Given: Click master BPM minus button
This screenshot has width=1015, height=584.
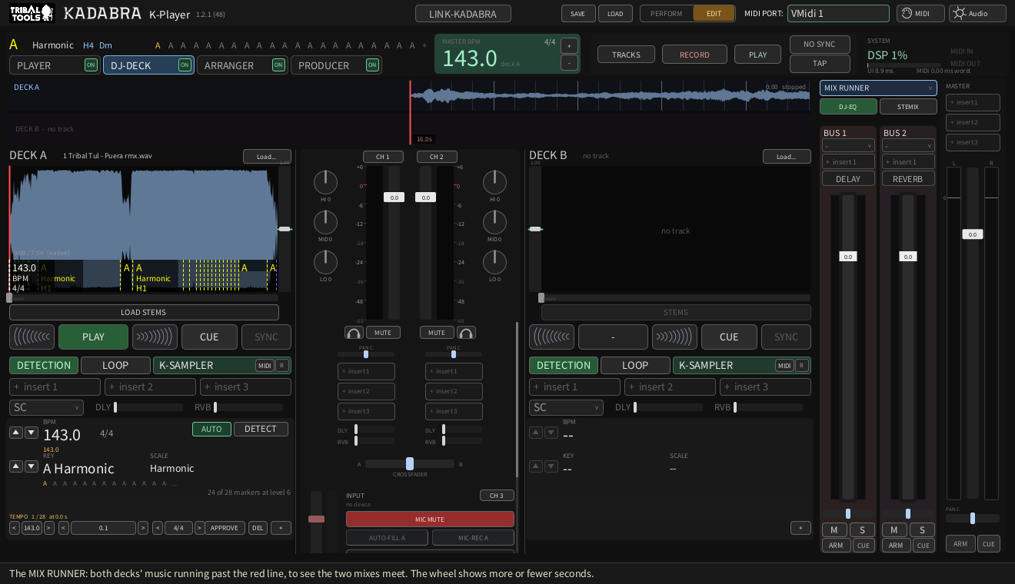Looking at the screenshot, I should point(569,63).
